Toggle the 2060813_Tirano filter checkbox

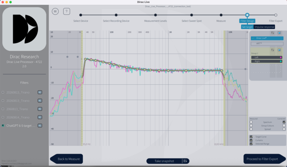(x=3, y=109)
